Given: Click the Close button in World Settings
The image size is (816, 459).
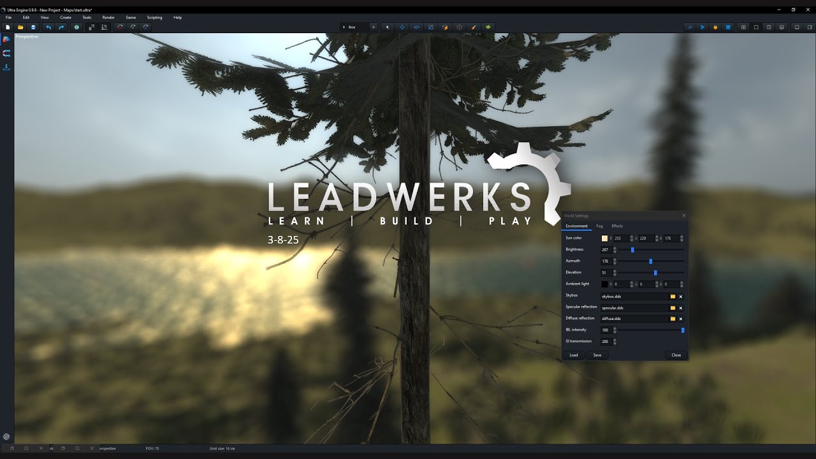Looking at the screenshot, I should click(x=676, y=355).
